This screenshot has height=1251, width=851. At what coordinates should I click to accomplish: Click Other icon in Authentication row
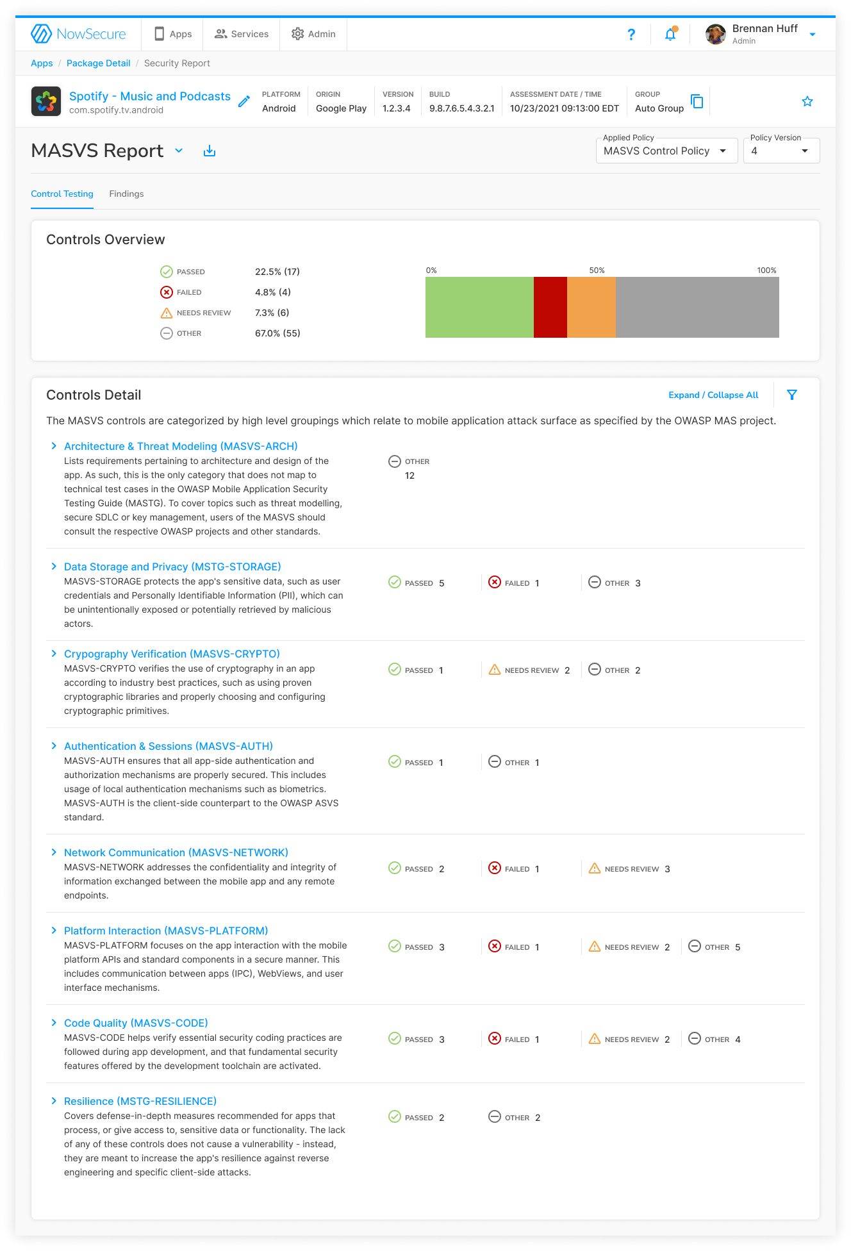coord(495,761)
